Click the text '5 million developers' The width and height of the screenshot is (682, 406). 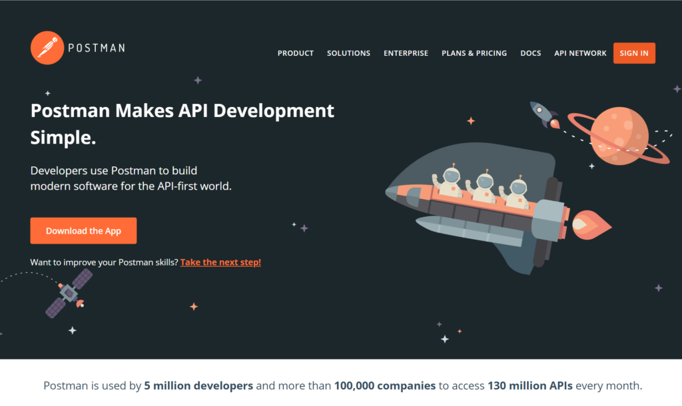click(x=198, y=385)
